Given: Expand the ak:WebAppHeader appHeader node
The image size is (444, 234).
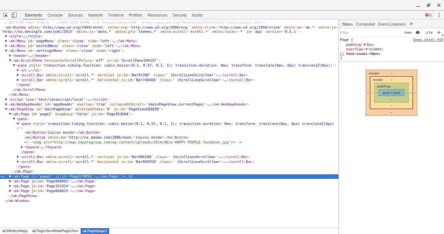Looking at the screenshot, I should [6, 104].
